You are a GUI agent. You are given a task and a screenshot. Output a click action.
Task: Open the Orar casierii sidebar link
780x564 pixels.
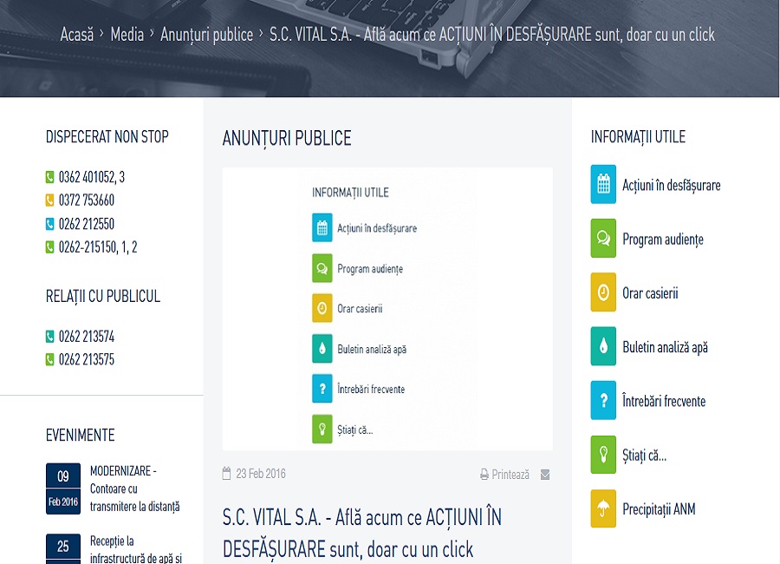[x=650, y=293]
